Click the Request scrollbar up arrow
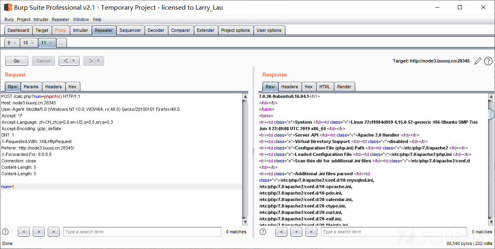 point(245,97)
